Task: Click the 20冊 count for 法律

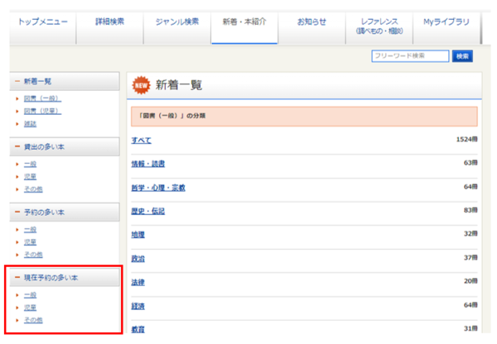Action: (470, 281)
